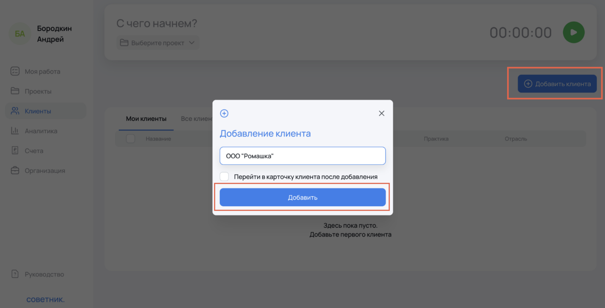Click the Организация briefcase icon
Image resolution: width=605 pixels, height=308 pixels.
15,170
